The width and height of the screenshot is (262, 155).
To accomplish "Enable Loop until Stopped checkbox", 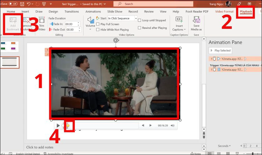I will (x=139, y=20).
